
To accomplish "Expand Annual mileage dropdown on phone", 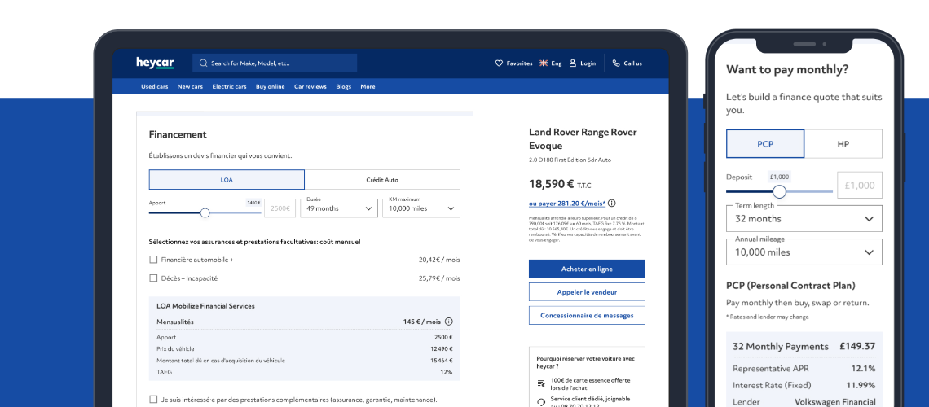I will pos(804,252).
